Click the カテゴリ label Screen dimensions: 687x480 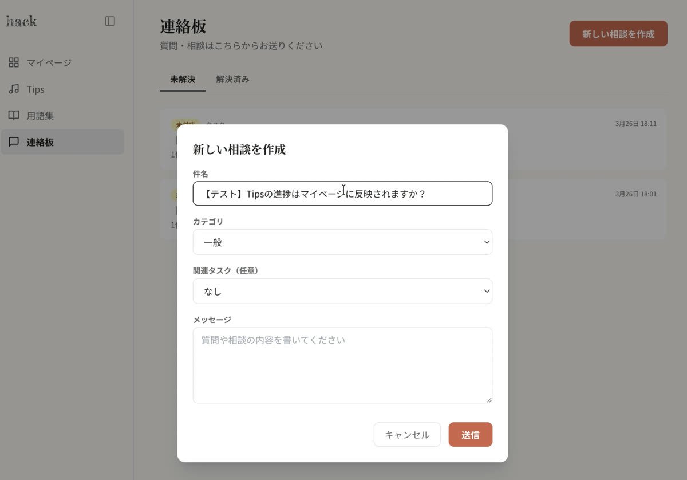coord(208,221)
